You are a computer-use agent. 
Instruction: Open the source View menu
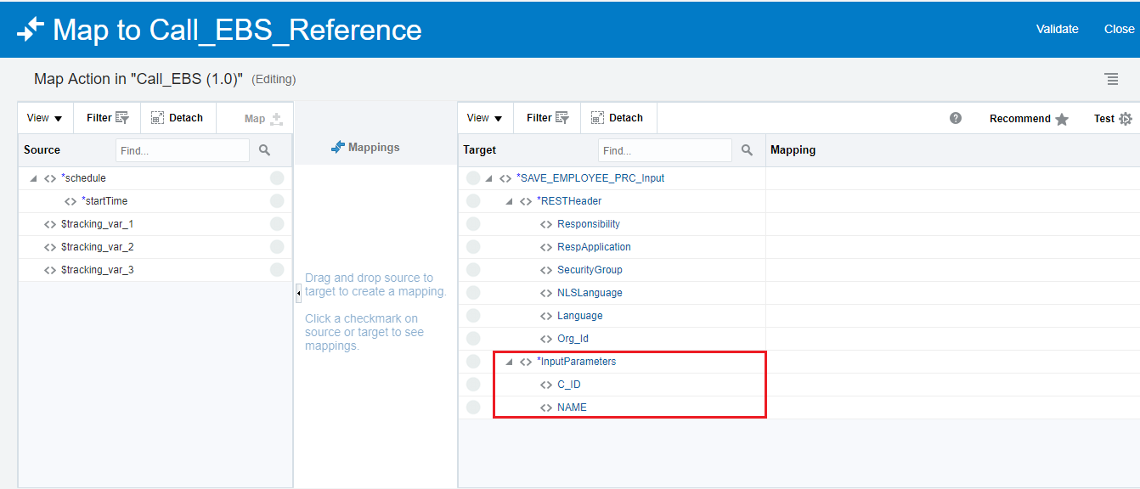click(x=44, y=118)
